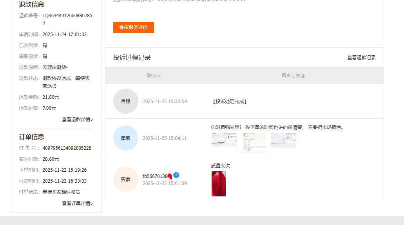Click the 投诉过程记录 heading
Screen dimensions: 404x225
pos(132,58)
